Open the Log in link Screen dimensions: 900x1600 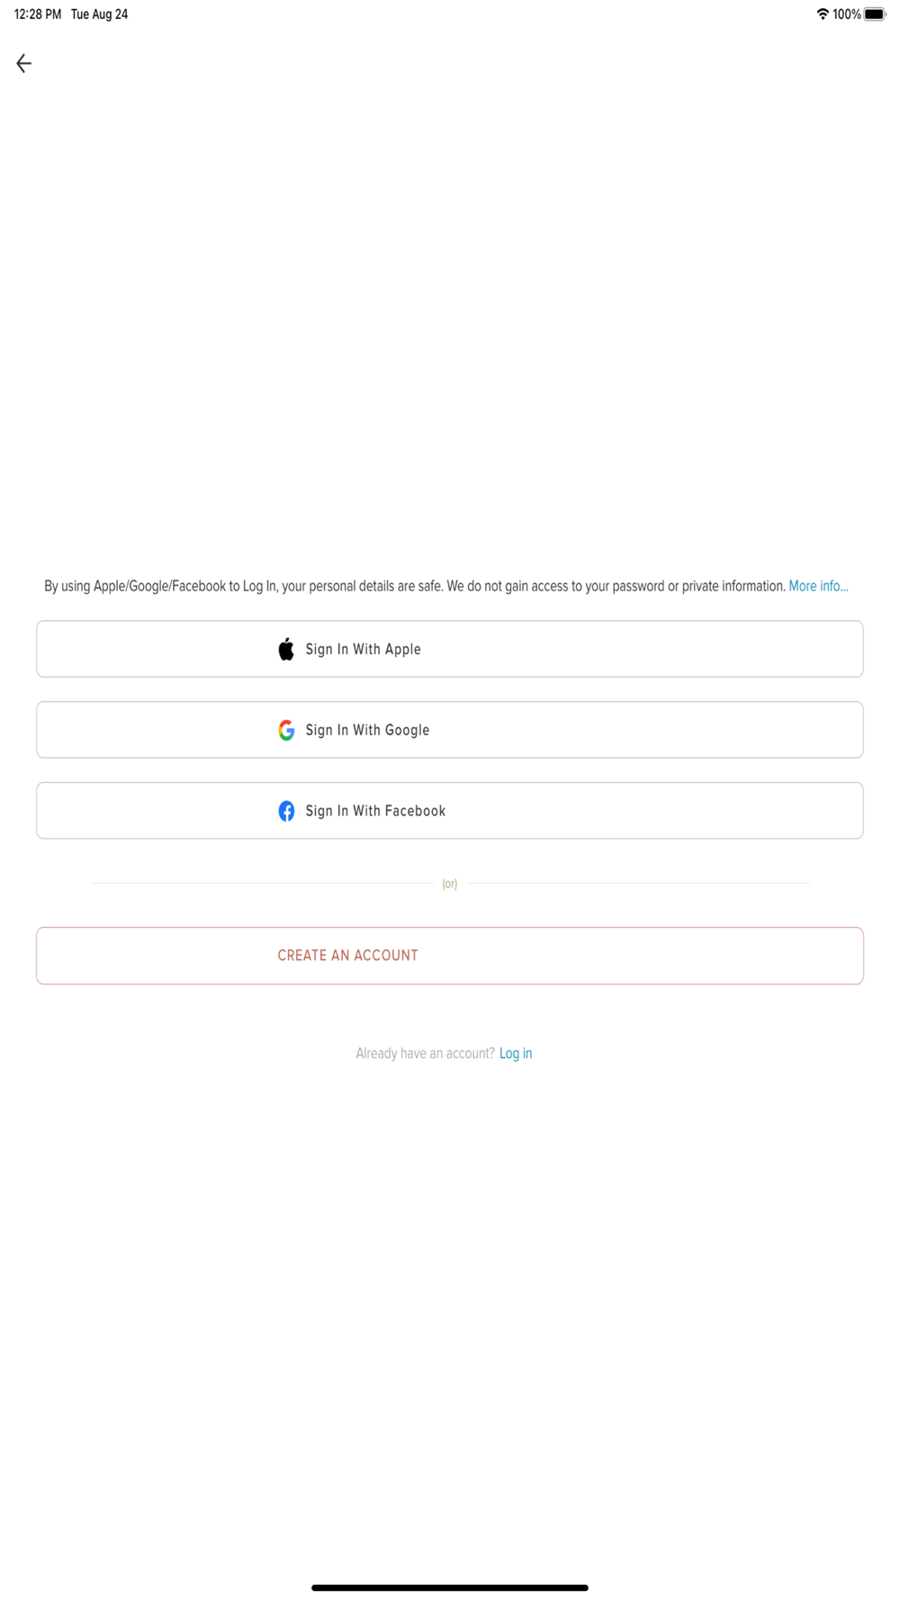tap(516, 1053)
